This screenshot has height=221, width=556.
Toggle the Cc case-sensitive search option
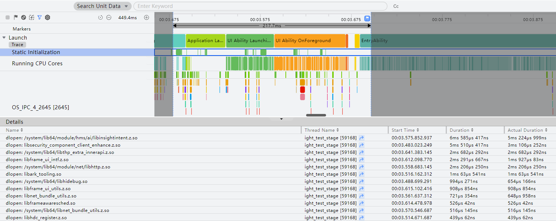[x=396, y=6]
